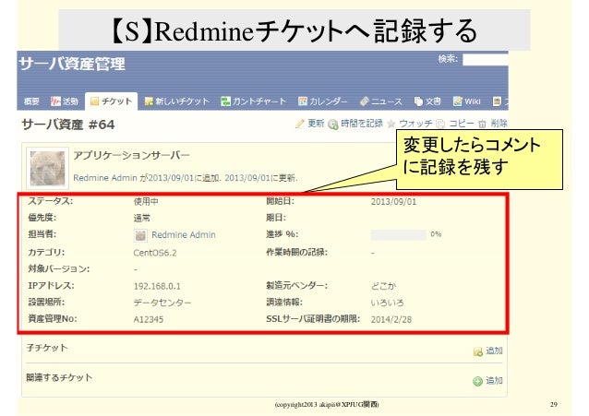The image size is (589, 416).
Task: Click the 削除 delete link
Action: coord(499,124)
